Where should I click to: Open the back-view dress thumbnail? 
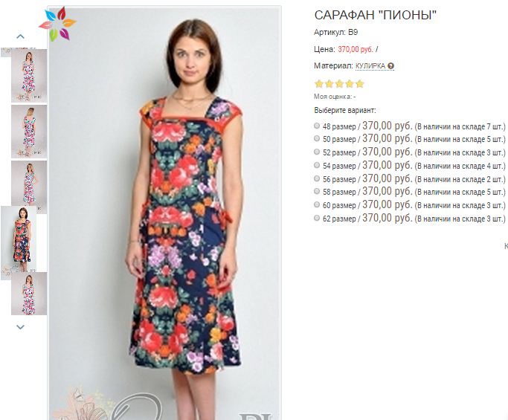[x=29, y=132]
